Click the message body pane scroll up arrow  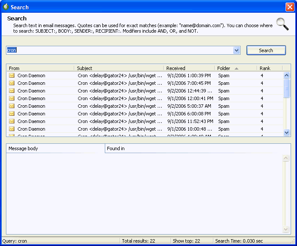pyautogui.click(x=286, y=158)
